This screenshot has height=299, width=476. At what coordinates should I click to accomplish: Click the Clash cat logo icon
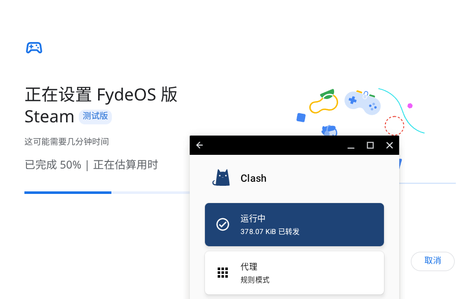[x=221, y=178]
